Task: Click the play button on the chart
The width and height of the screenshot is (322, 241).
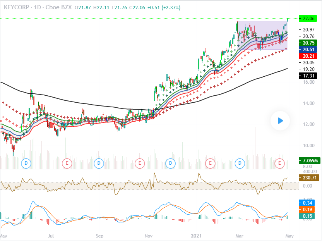Action: 280,120
